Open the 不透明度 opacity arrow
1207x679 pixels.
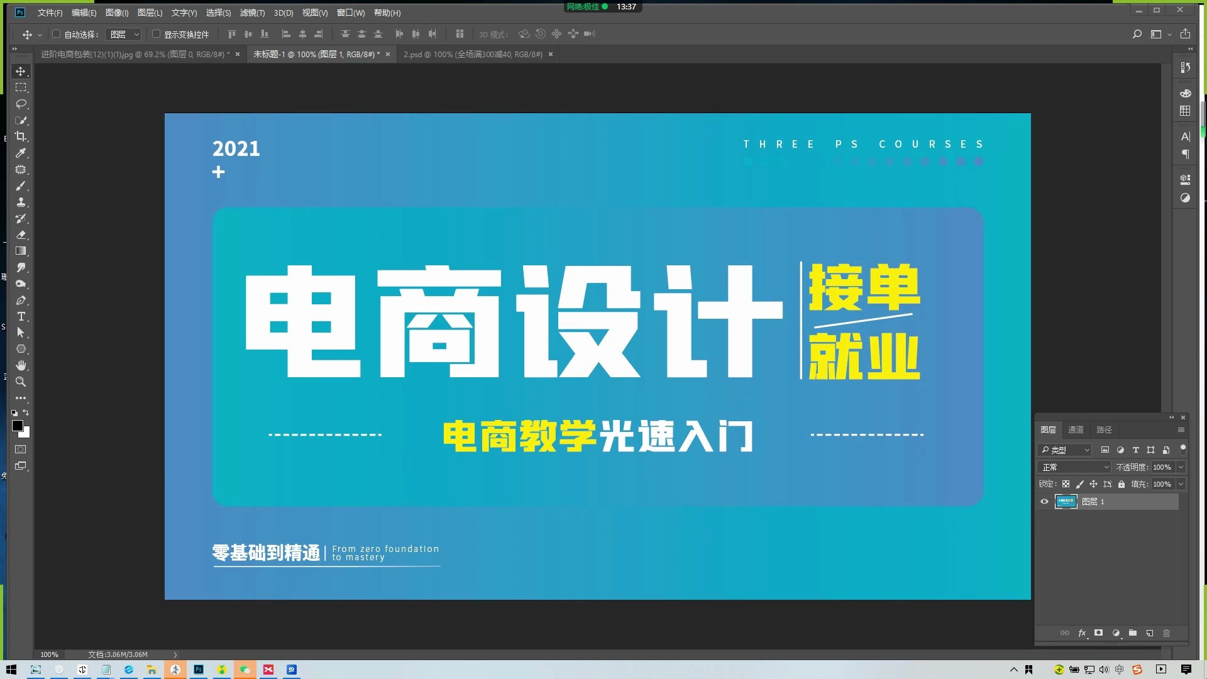tap(1181, 467)
